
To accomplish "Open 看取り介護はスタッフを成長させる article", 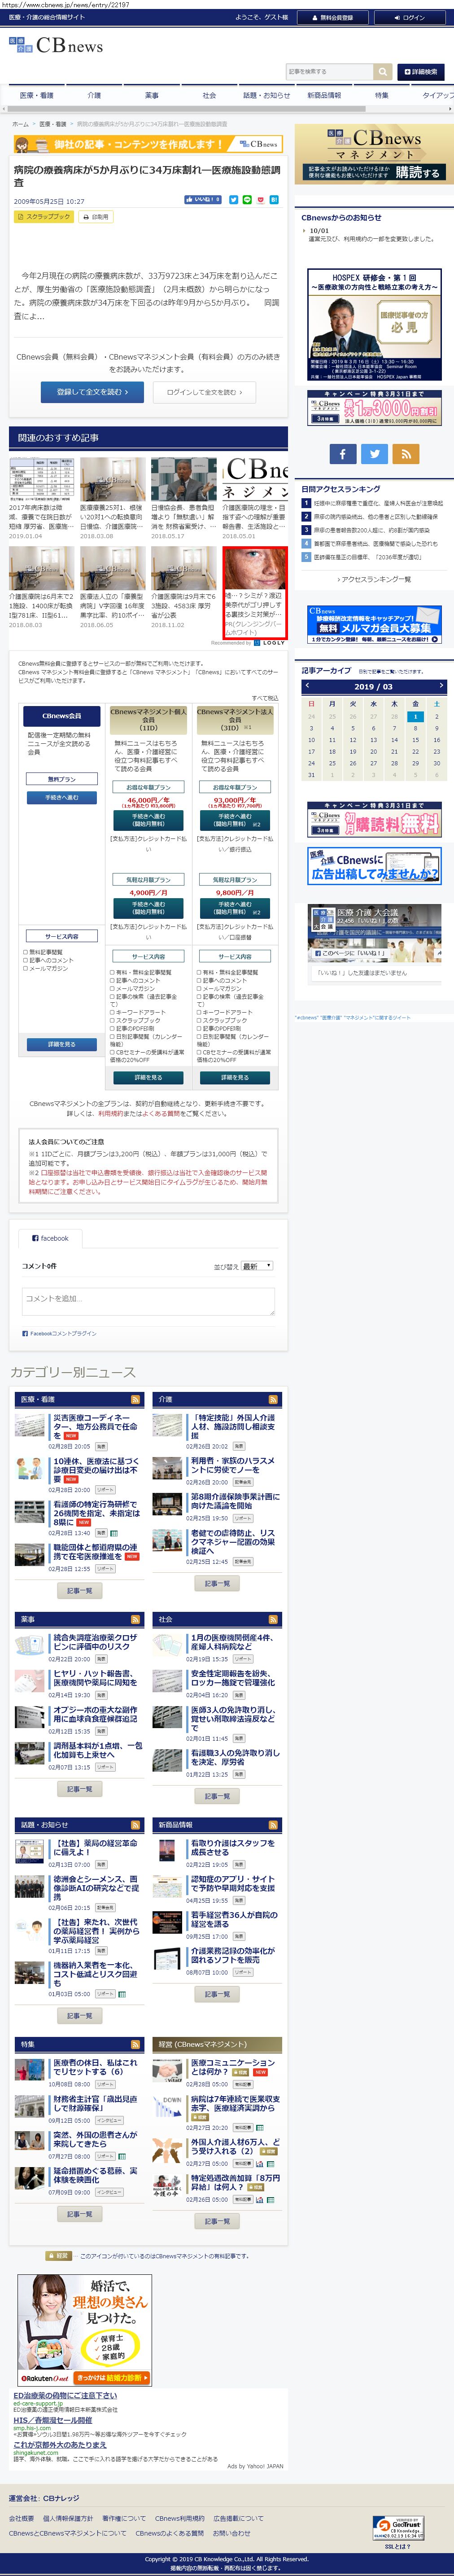I will point(233,1848).
